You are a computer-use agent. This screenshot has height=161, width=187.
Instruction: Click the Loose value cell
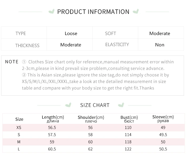tap(71, 33)
